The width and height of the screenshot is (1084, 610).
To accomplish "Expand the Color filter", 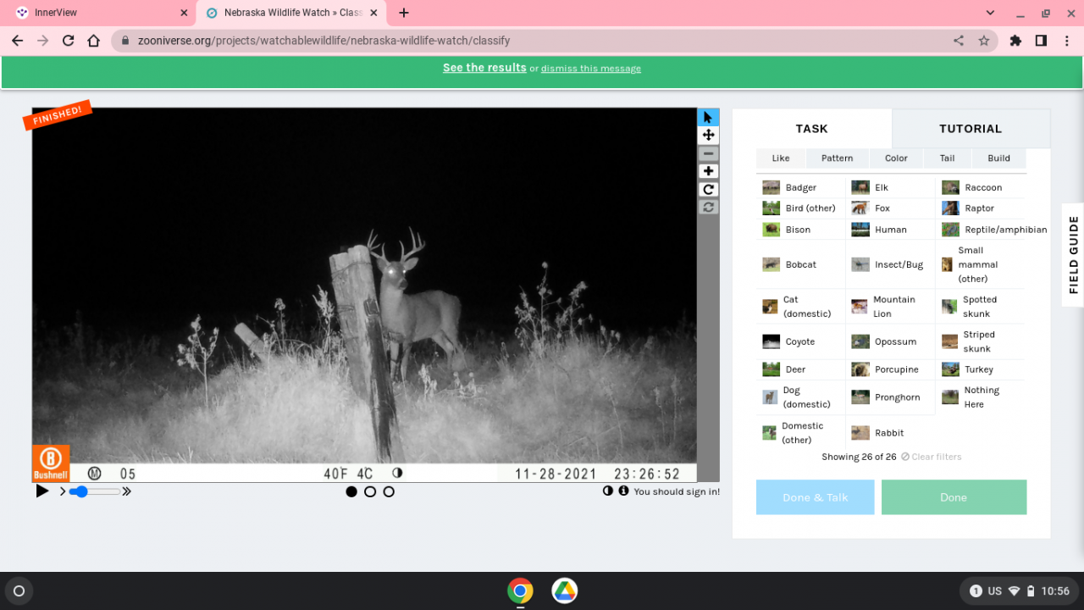I will pyautogui.click(x=896, y=158).
